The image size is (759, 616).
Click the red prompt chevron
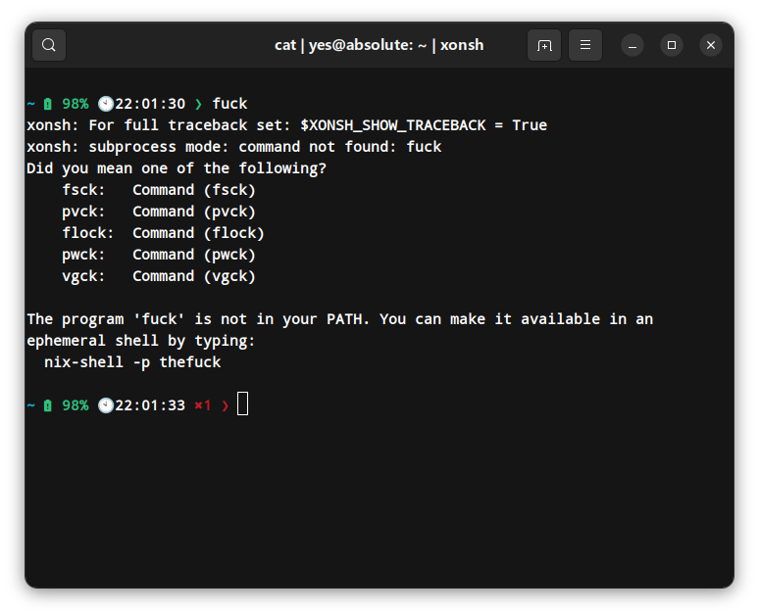(226, 405)
